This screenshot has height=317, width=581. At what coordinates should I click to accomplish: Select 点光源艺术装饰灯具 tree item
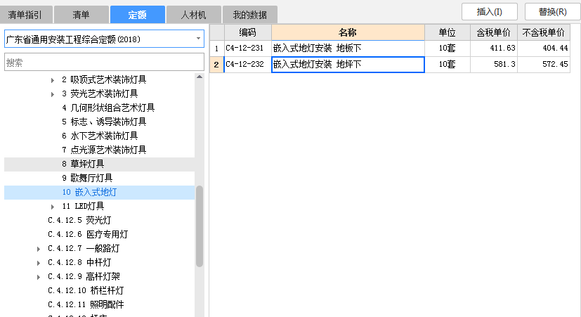pos(104,150)
